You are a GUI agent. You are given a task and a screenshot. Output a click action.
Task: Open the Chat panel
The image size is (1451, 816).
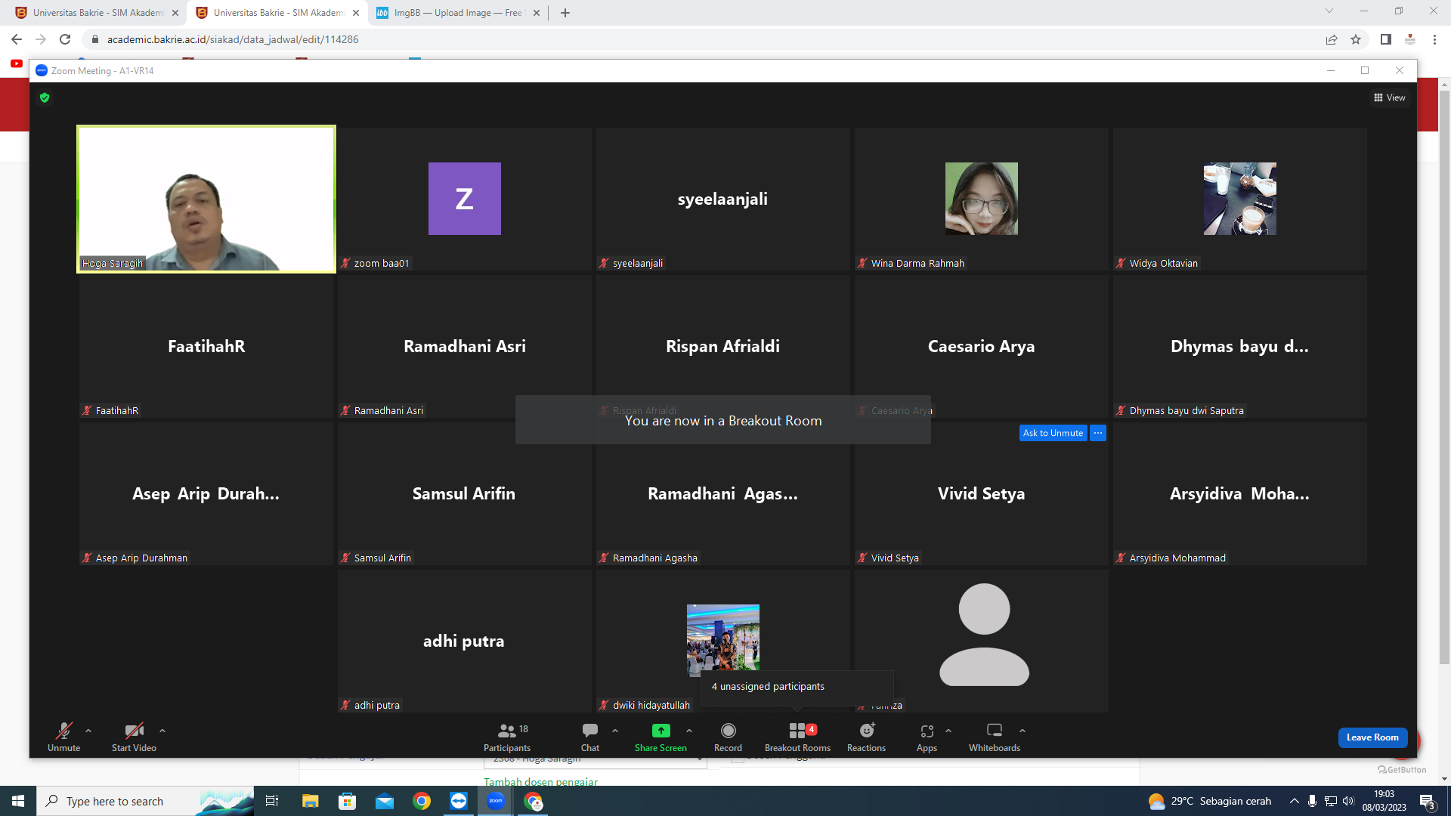point(590,737)
